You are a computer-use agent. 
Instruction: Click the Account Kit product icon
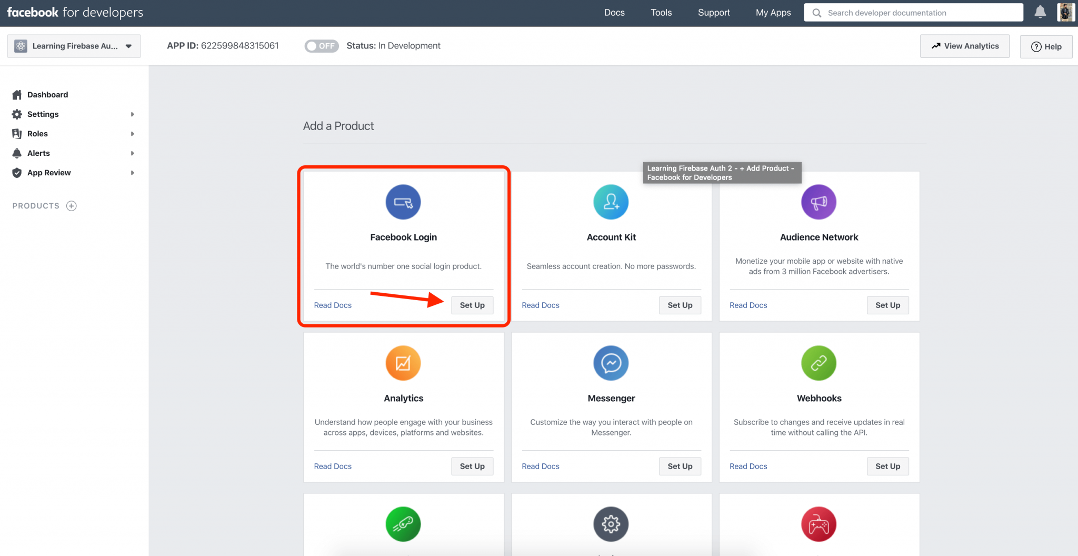pos(611,202)
